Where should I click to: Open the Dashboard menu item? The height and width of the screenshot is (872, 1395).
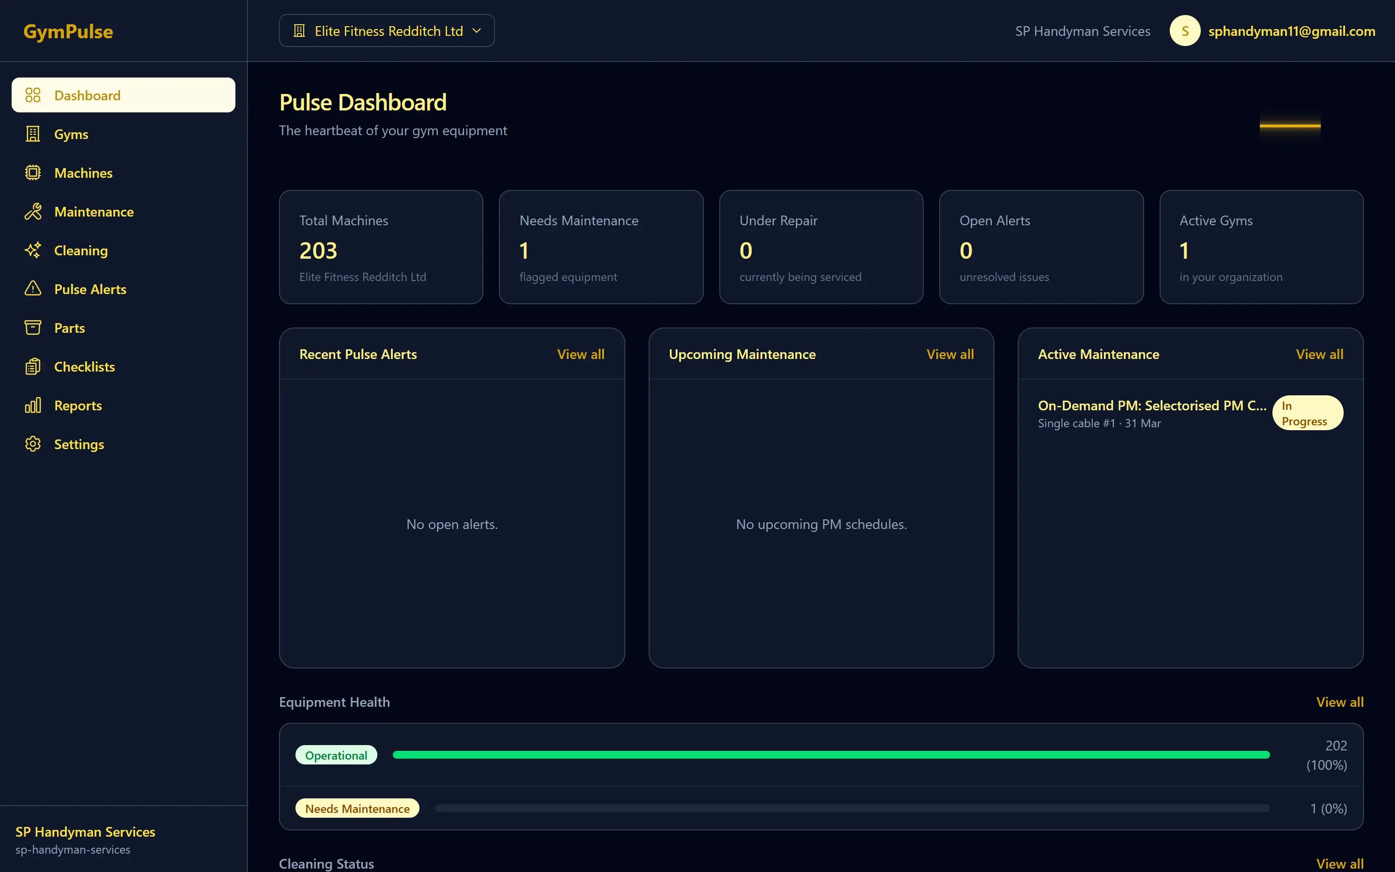click(124, 95)
